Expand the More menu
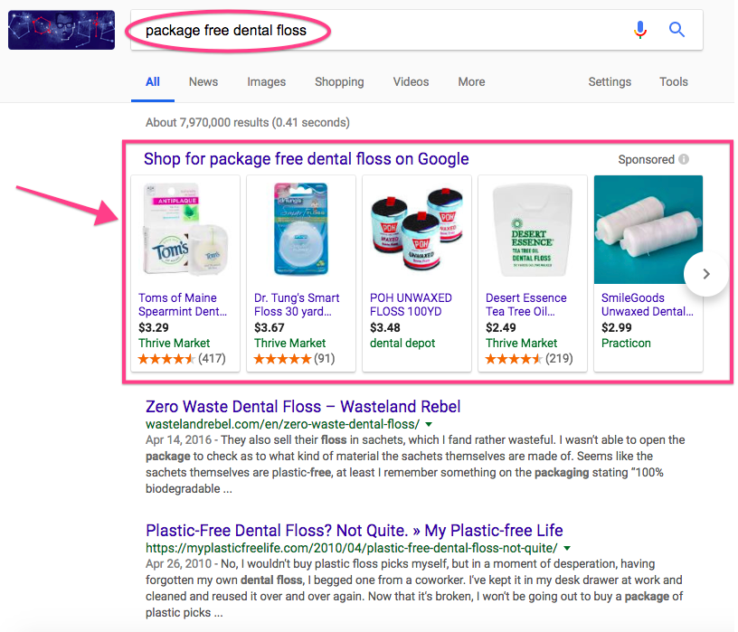 click(471, 82)
